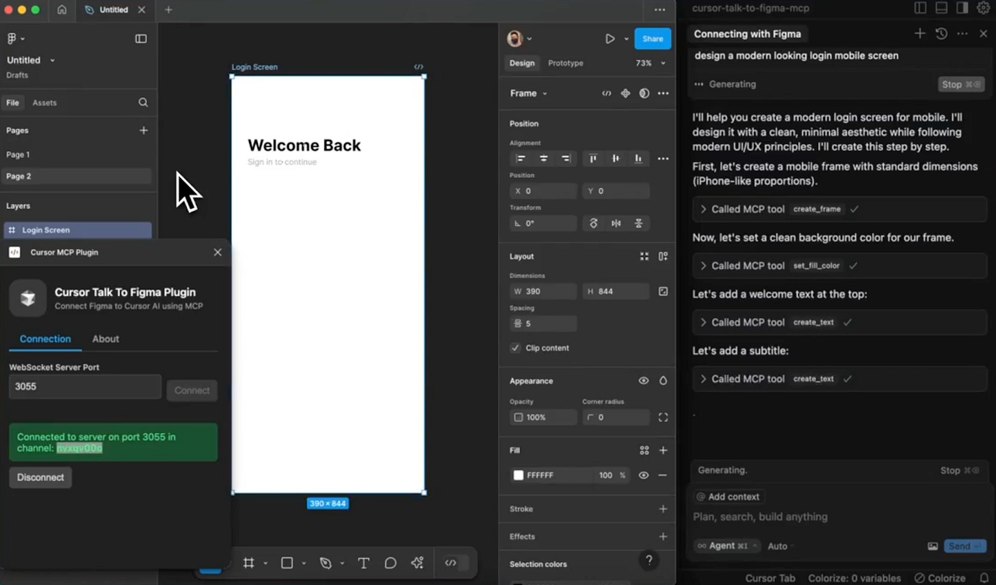
Task: Select the Comment tool
Action: [391, 562]
